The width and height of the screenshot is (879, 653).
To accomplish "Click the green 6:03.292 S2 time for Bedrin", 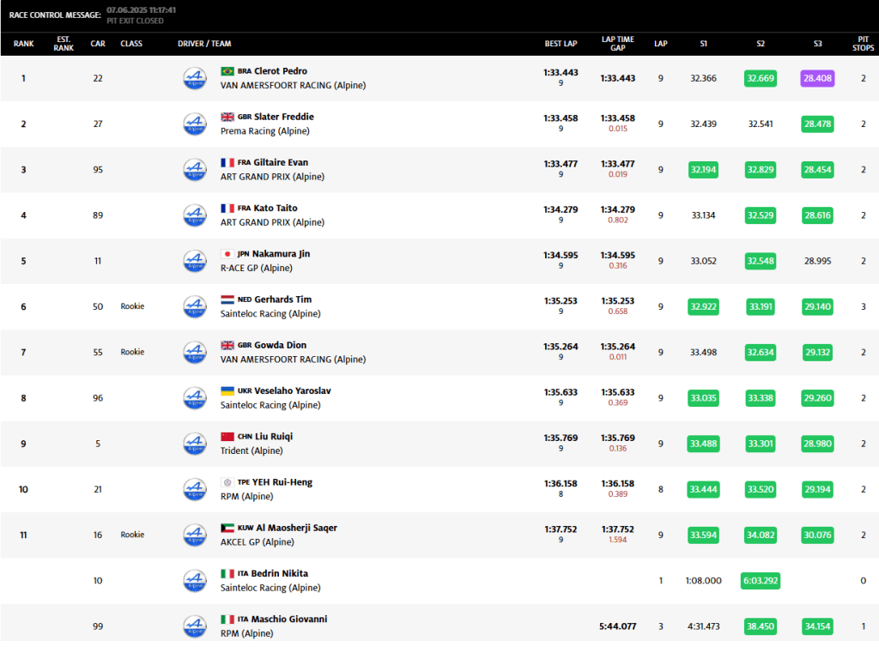I will tap(761, 581).
